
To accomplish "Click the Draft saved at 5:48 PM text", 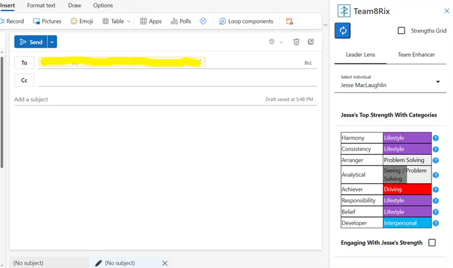I will click(x=289, y=99).
